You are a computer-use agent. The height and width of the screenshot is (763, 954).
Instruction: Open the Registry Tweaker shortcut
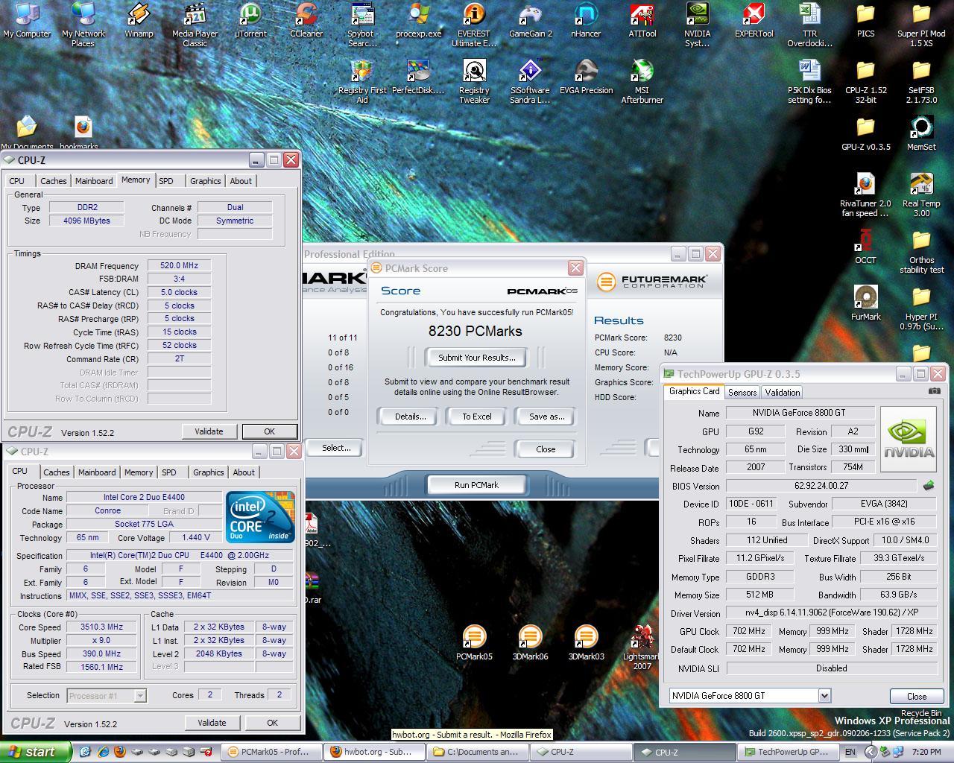coord(474,81)
